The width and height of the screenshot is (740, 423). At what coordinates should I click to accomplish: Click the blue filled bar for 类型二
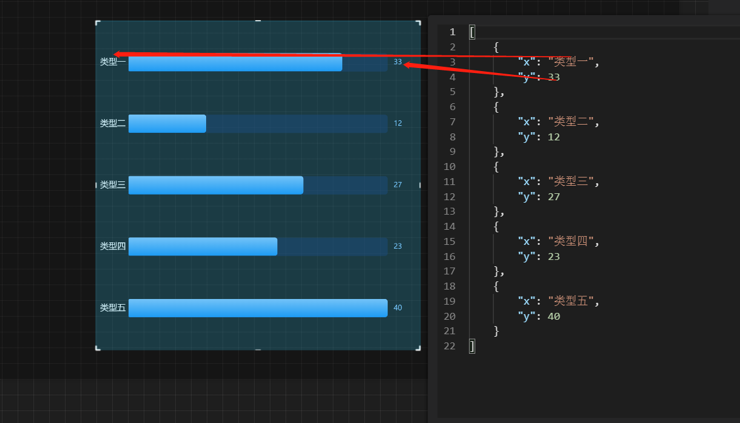pyautogui.click(x=167, y=123)
